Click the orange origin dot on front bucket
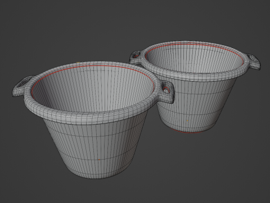 [99, 160]
